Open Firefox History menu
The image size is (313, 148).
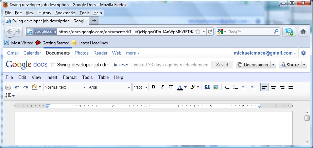click(x=45, y=13)
